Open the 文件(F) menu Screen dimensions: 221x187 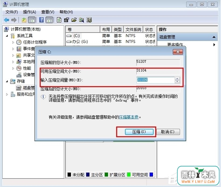[12, 12]
